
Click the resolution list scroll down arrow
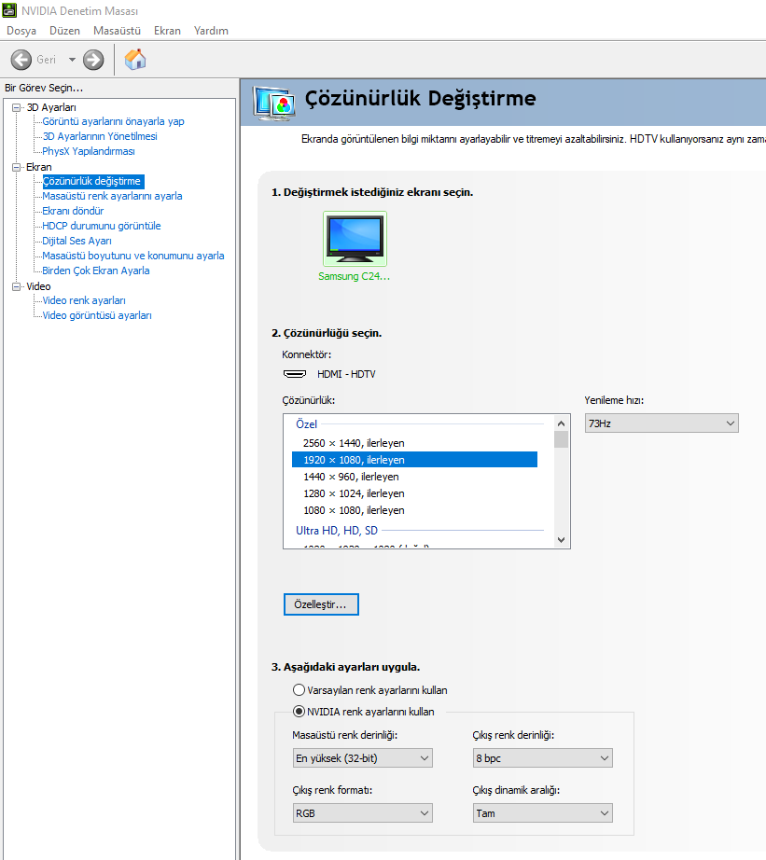tap(561, 540)
